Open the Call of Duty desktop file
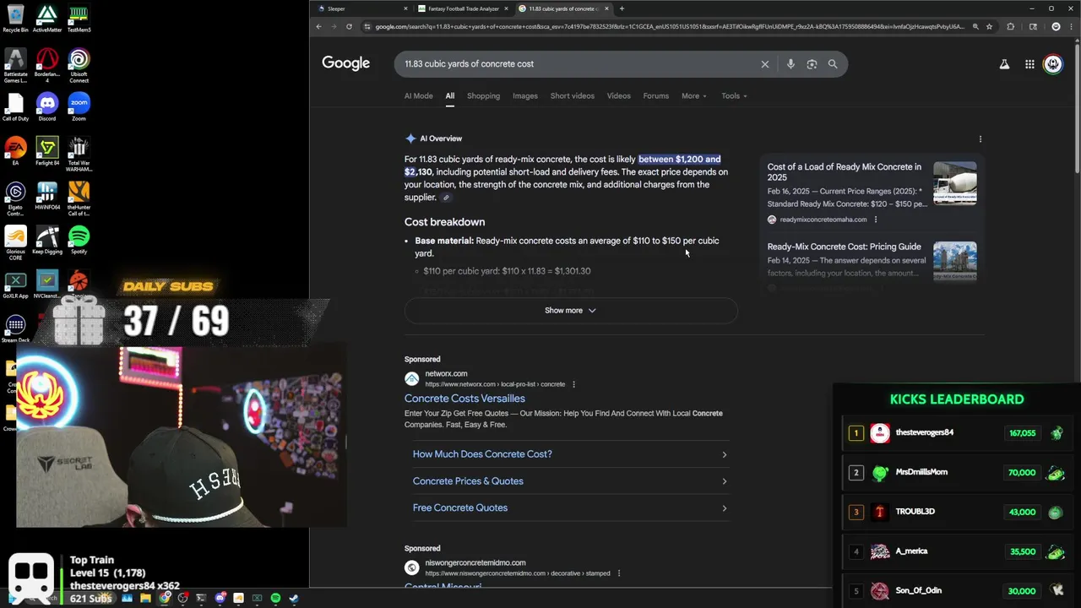The height and width of the screenshot is (608, 1081). click(15, 106)
